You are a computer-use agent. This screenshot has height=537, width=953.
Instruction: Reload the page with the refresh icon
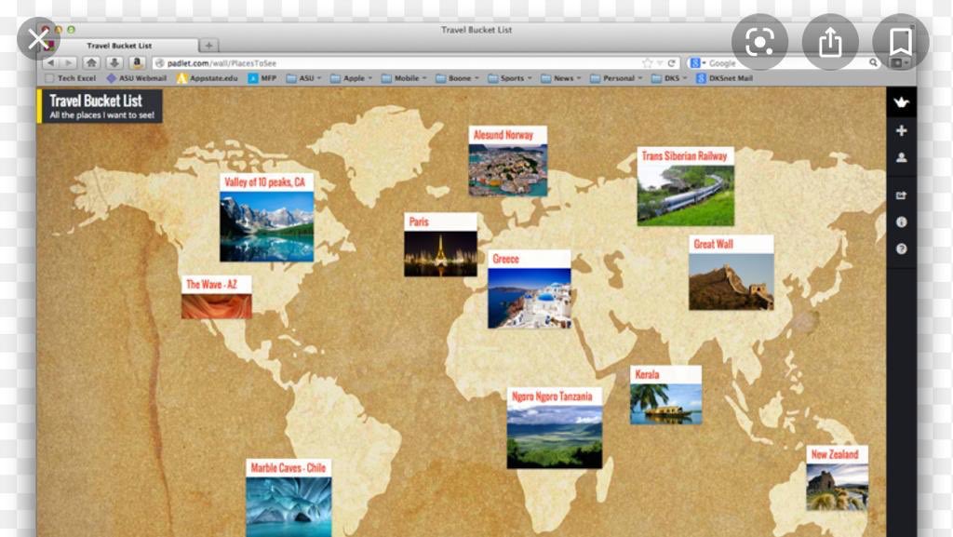(672, 63)
